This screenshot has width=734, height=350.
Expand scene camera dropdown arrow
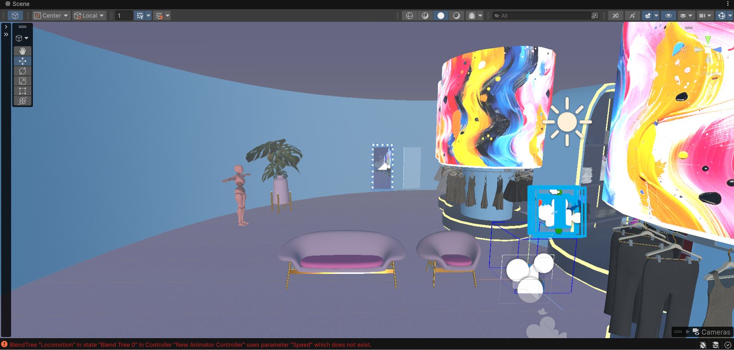710,16
